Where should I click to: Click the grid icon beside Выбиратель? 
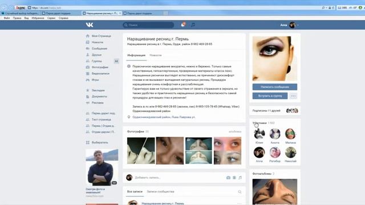(x=87, y=142)
